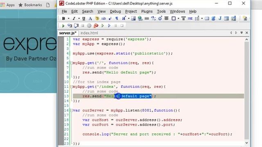Click editor scrollbar down arrow
The height and width of the screenshot is (147, 262).
pos(246,143)
